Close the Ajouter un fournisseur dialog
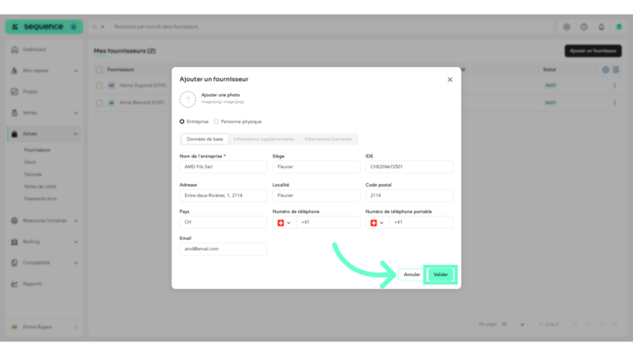The image size is (633, 356). point(450,79)
